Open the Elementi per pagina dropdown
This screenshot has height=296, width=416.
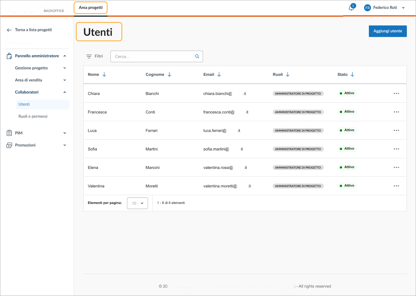tap(137, 203)
